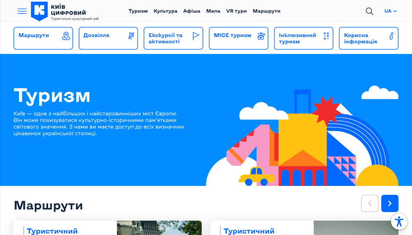Screen dimensions: 412x235
Task: Open the MICE туризм category
Action: pyautogui.click(x=238, y=38)
